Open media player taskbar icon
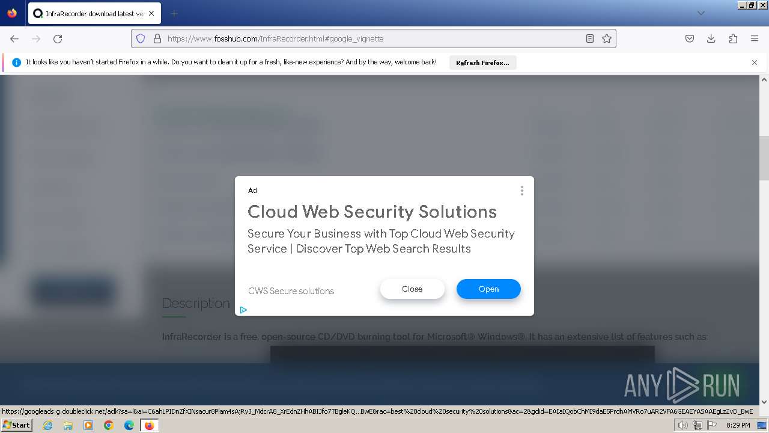 [x=88, y=425]
